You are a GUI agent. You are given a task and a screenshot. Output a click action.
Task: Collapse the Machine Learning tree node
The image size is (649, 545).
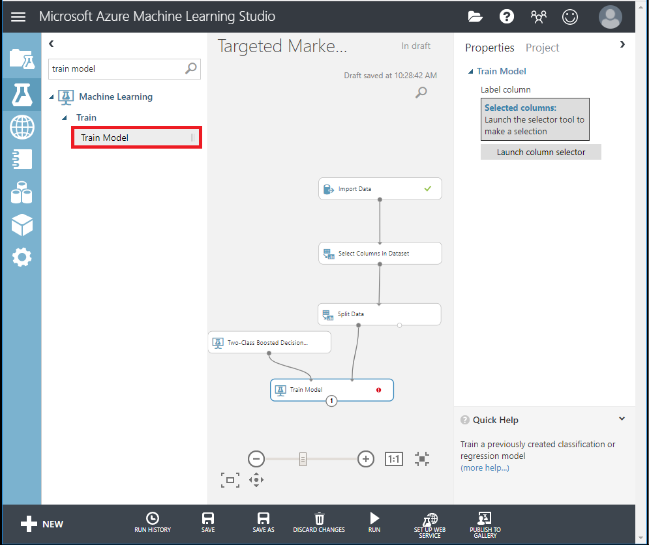(52, 97)
